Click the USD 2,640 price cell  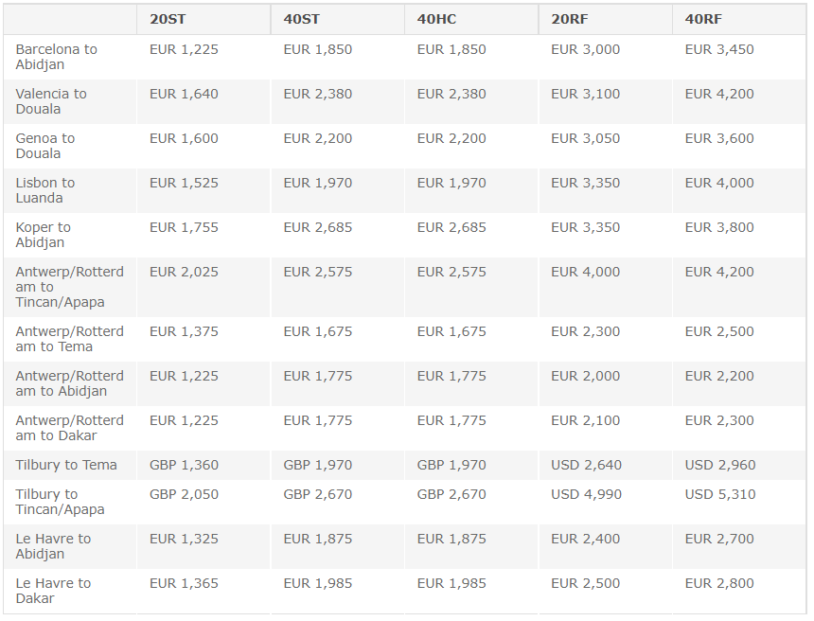point(586,465)
